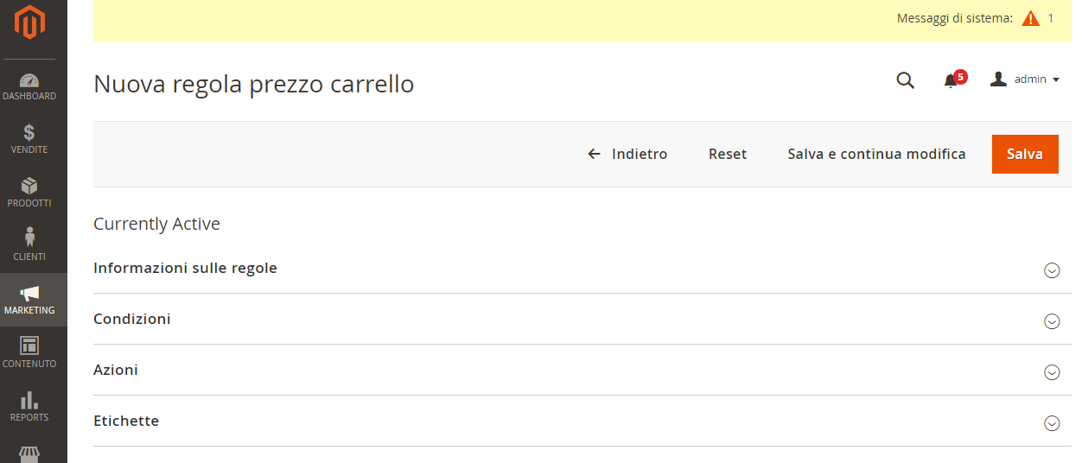The image size is (1082, 463).
Task: Open the admin account dropdown
Action: [1025, 79]
